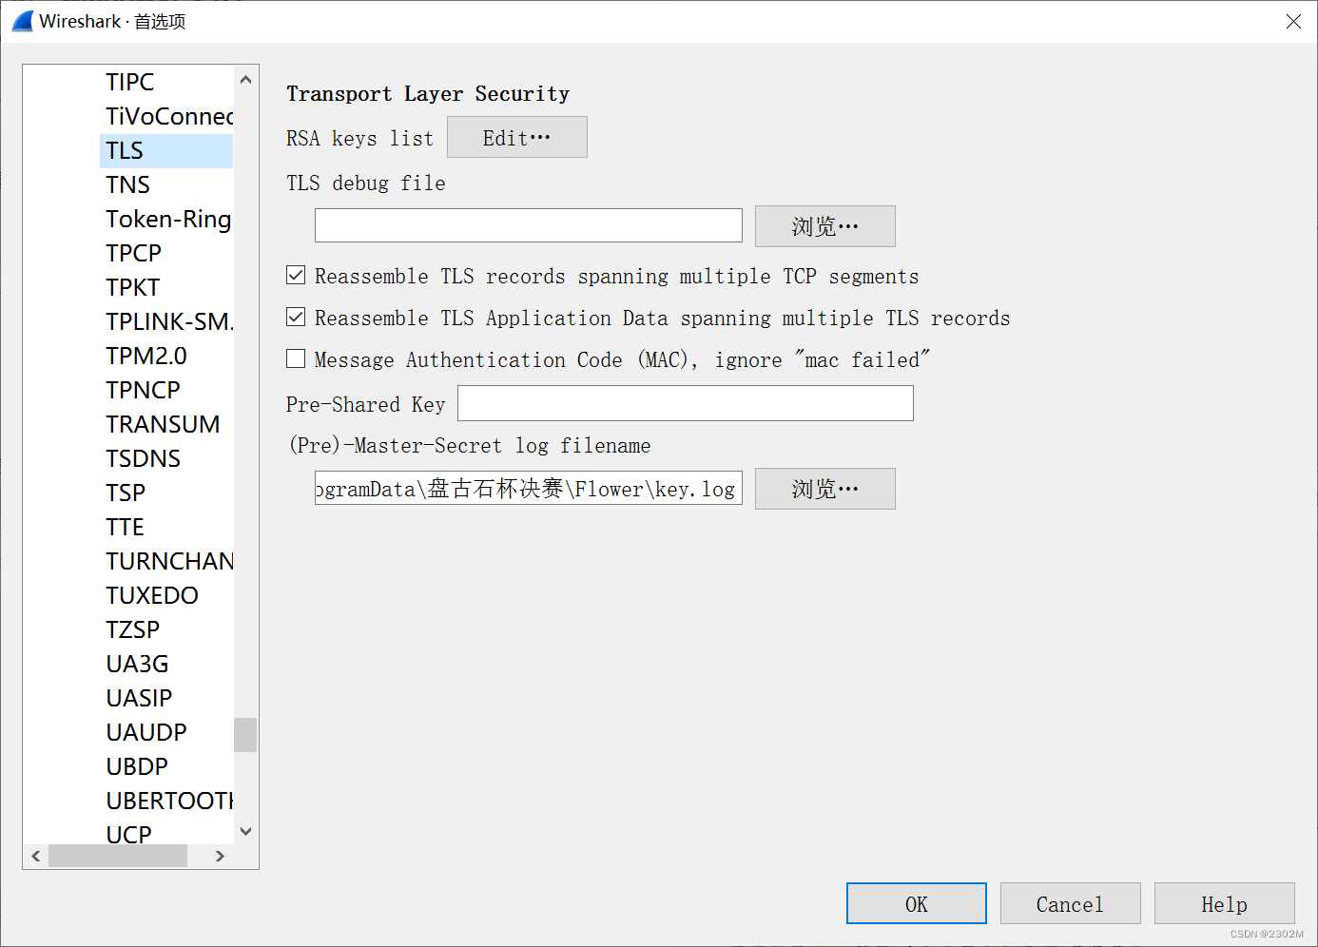
Task: Click the Wireshark shark fin title icon
Action: point(23,21)
